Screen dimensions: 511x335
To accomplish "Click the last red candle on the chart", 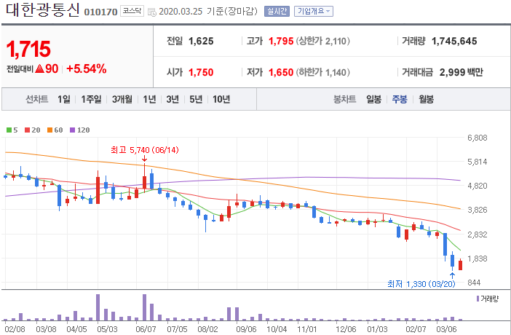I will coord(461,265).
